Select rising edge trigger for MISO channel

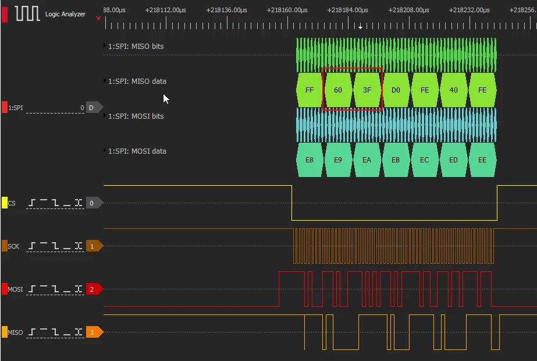(32, 332)
